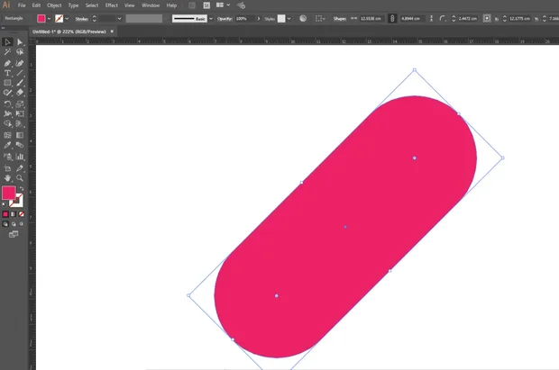Select the Pen tool
Screen dimensions: 559x370
point(7,63)
